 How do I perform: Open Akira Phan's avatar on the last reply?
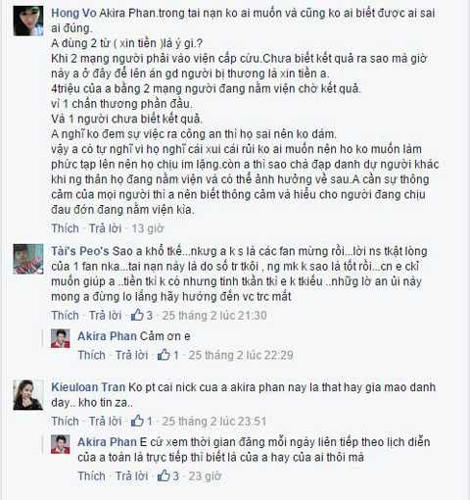tap(61, 444)
